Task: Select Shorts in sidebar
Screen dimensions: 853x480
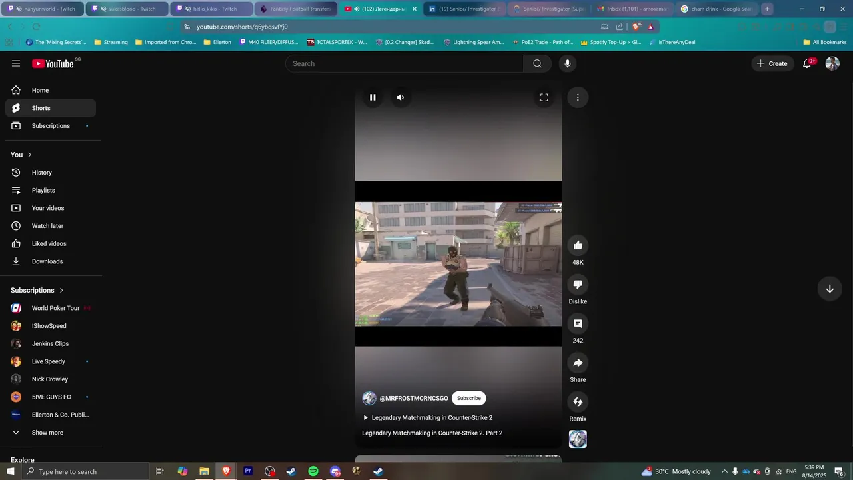Action: pos(51,108)
